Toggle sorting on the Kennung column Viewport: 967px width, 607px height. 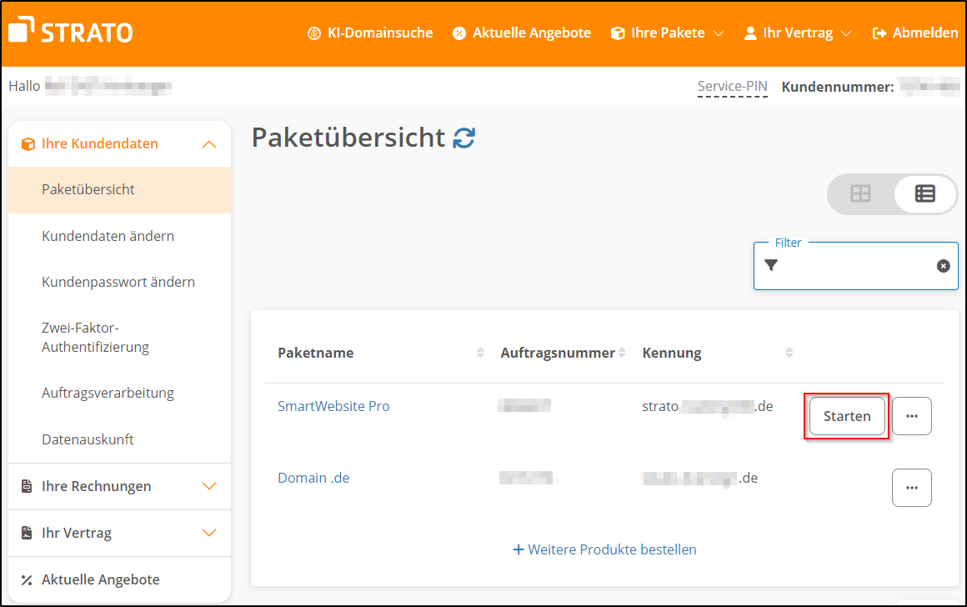pos(789,352)
